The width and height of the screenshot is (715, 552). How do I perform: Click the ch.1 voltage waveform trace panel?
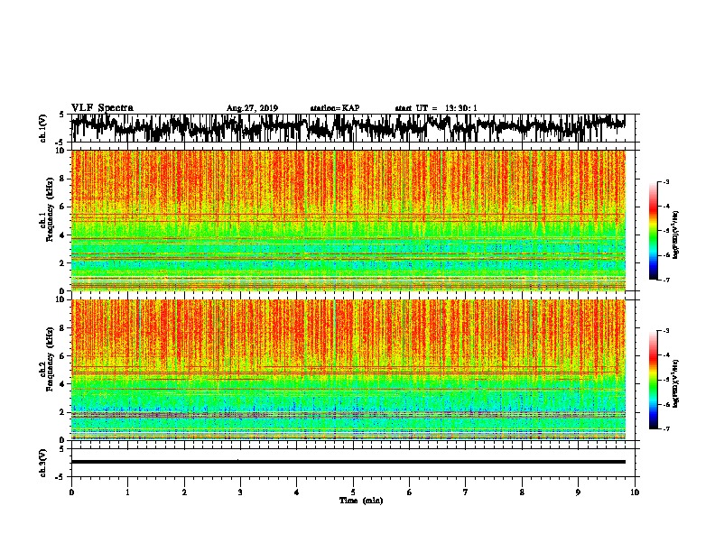pyautogui.click(x=353, y=128)
